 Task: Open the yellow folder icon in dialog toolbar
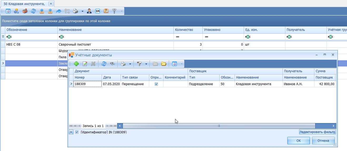pos(163,64)
